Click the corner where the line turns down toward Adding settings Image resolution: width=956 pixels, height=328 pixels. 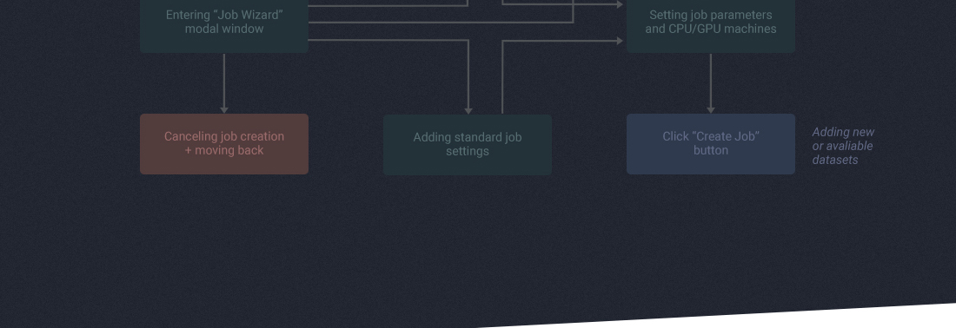pos(468,40)
